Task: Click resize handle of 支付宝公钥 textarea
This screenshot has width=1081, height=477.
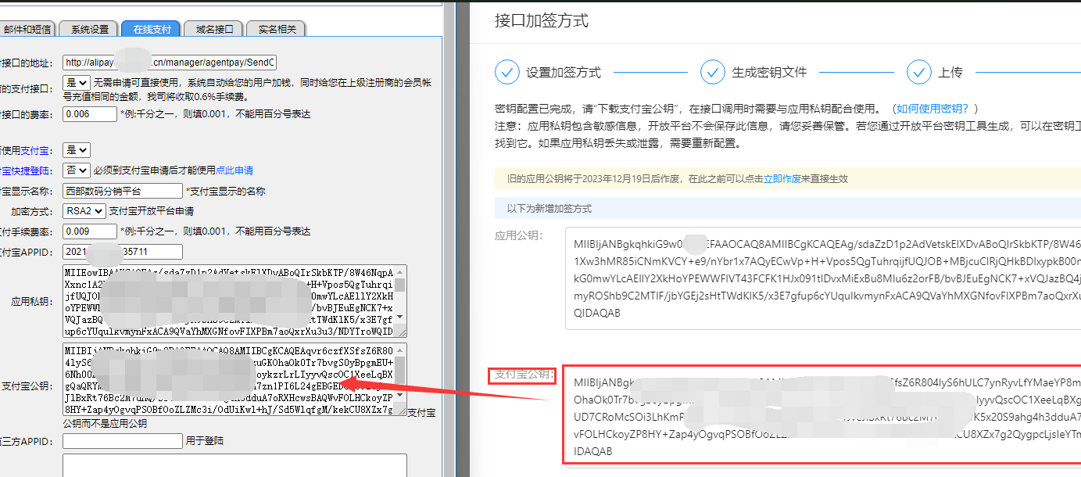Action: click(x=400, y=411)
